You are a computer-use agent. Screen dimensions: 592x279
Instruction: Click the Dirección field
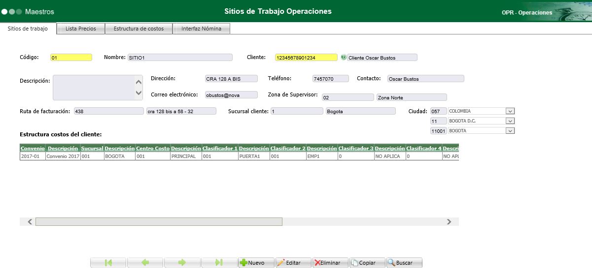(231, 79)
